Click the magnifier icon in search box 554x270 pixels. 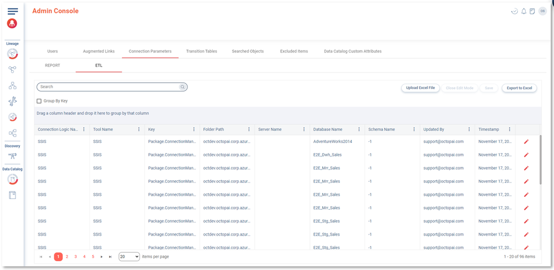(x=182, y=87)
